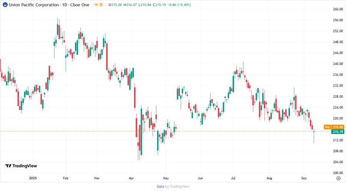The image size is (346, 191).
Task: Click the 236.00 price axis label
Action: click(338, 74)
